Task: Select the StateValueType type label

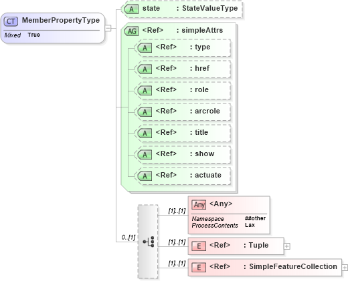Action: click(x=210, y=8)
